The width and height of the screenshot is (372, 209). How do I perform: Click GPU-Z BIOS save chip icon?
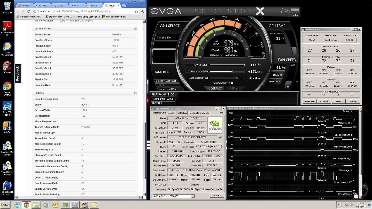pos(220,137)
